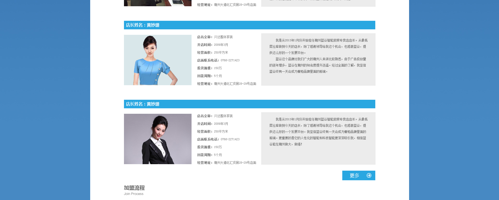The width and height of the screenshot is (499, 200).
Task: Click the second 店长姓名:黄妙珊 header bar
Action: [249, 104]
